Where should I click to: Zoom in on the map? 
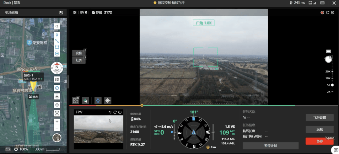[57, 122]
